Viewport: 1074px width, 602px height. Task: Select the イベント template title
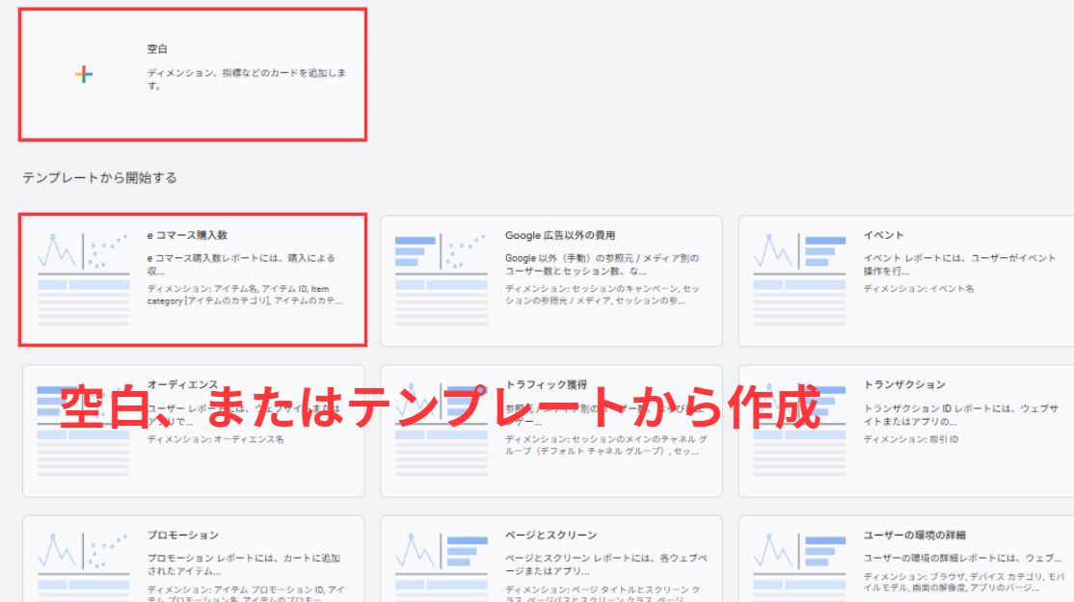coord(884,235)
